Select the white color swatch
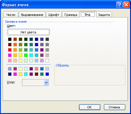Image resolution: width=131 pixels, height=114 pixels. 47,61
